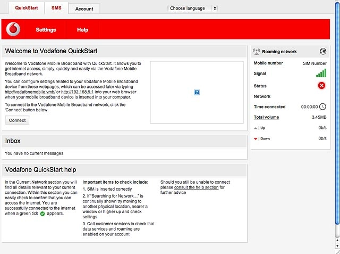Click the red X status icon
This screenshot has height=254, width=340.
pos(321,86)
